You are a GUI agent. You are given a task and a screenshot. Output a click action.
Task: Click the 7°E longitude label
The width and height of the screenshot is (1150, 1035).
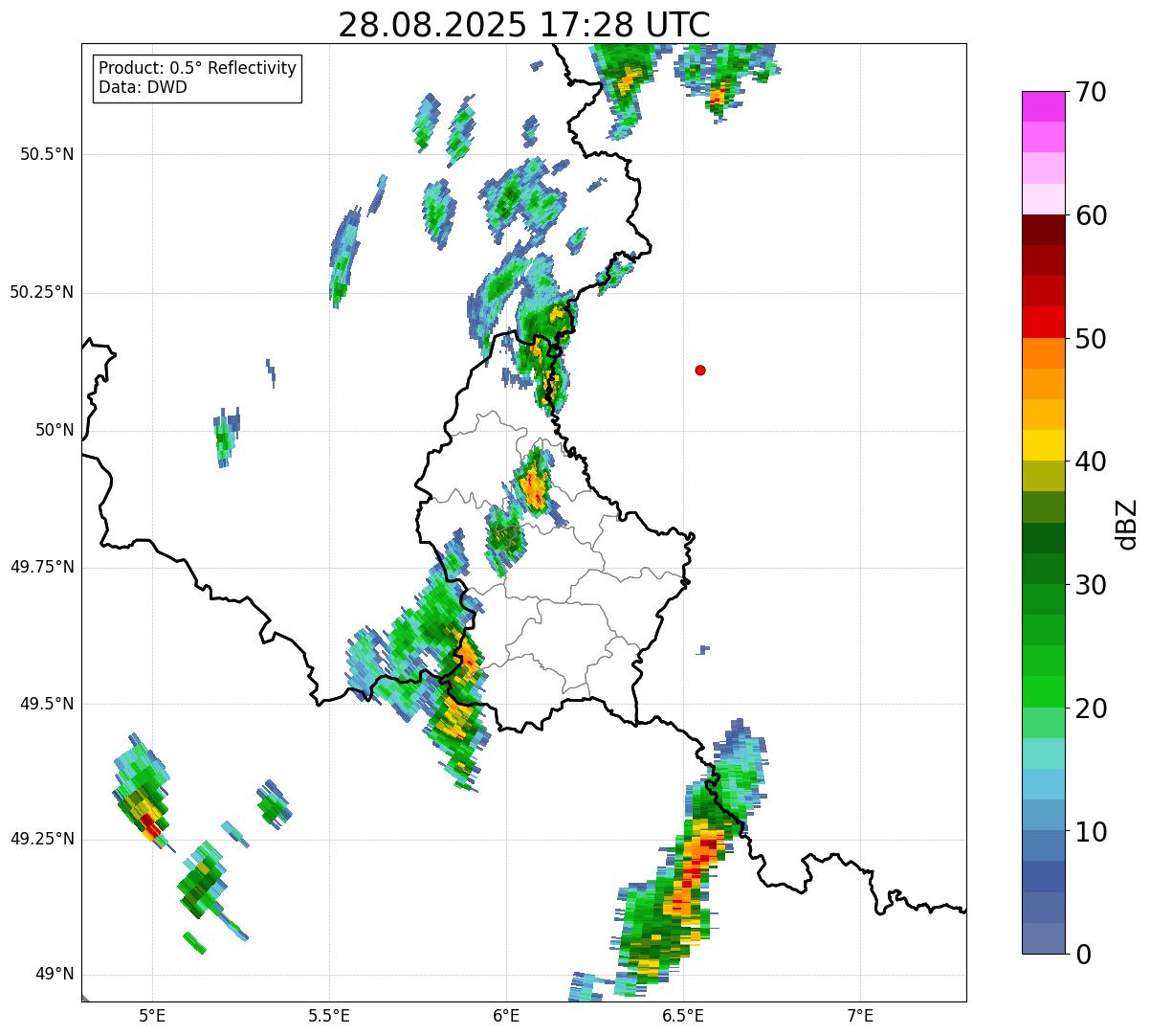(860, 1016)
